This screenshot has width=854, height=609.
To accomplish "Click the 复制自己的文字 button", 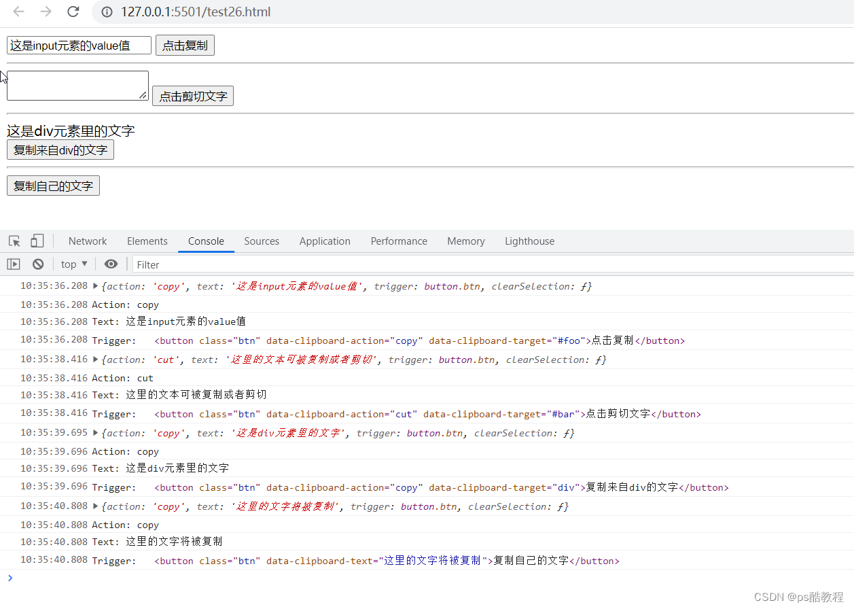I will pyautogui.click(x=53, y=185).
